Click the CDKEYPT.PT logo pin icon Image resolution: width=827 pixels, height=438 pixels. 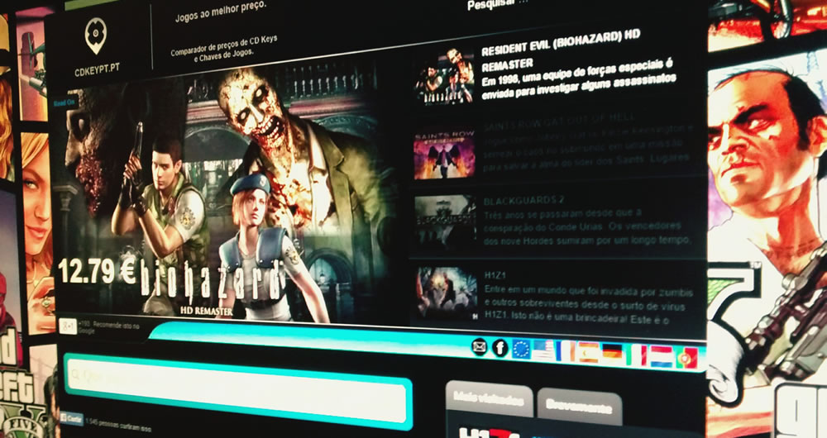click(96, 36)
